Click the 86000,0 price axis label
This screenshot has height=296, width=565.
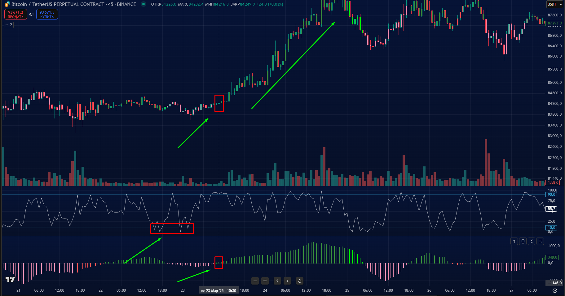(x=554, y=56)
